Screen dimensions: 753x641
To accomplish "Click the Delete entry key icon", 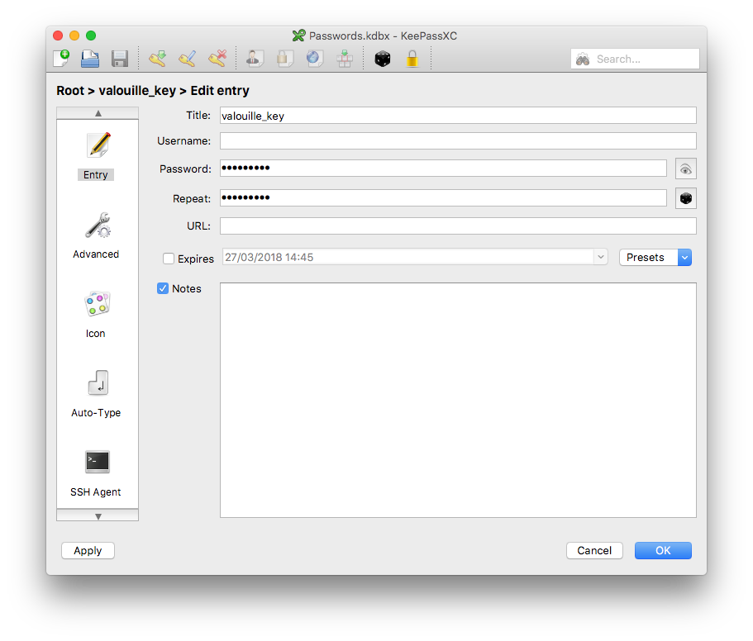I will tap(217, 59).
